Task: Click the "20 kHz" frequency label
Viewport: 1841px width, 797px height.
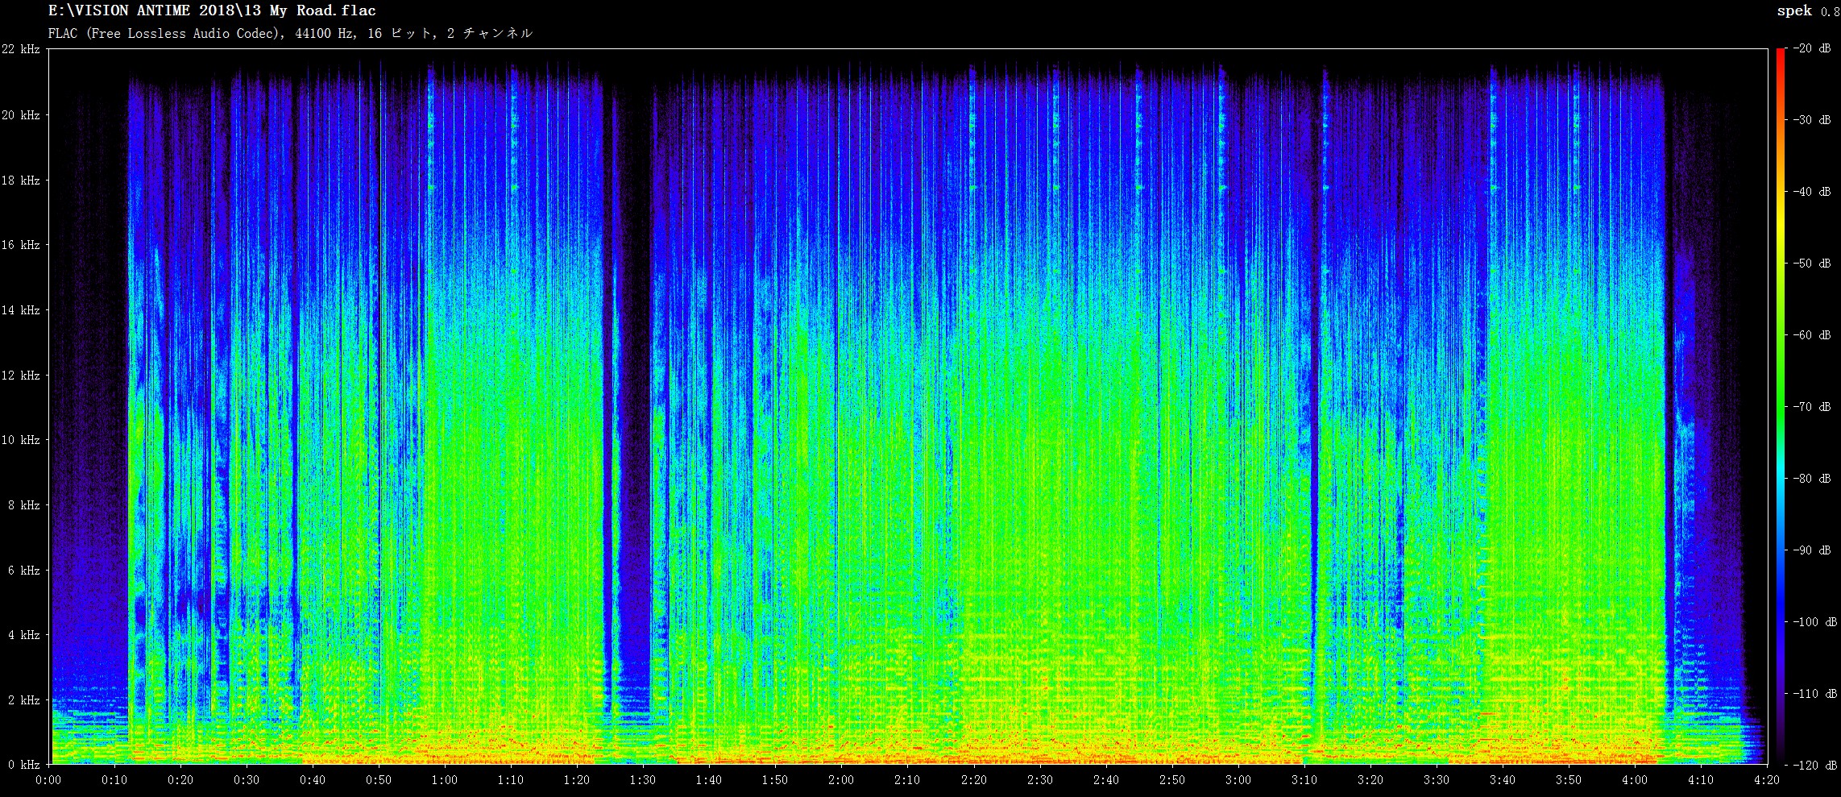Action: [20, 115]
